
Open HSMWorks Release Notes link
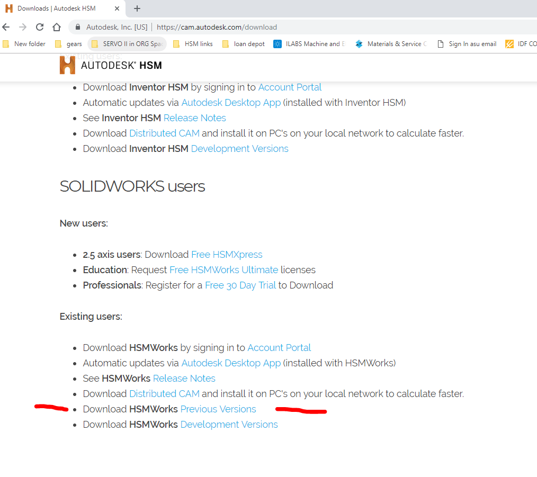[184, 379]
